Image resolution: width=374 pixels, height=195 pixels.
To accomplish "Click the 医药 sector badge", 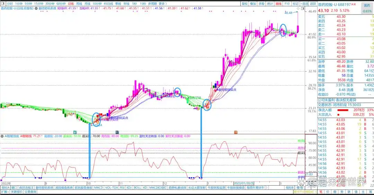I will (367, 6).
